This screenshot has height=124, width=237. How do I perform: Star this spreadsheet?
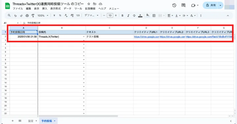(x=89, y=4)
